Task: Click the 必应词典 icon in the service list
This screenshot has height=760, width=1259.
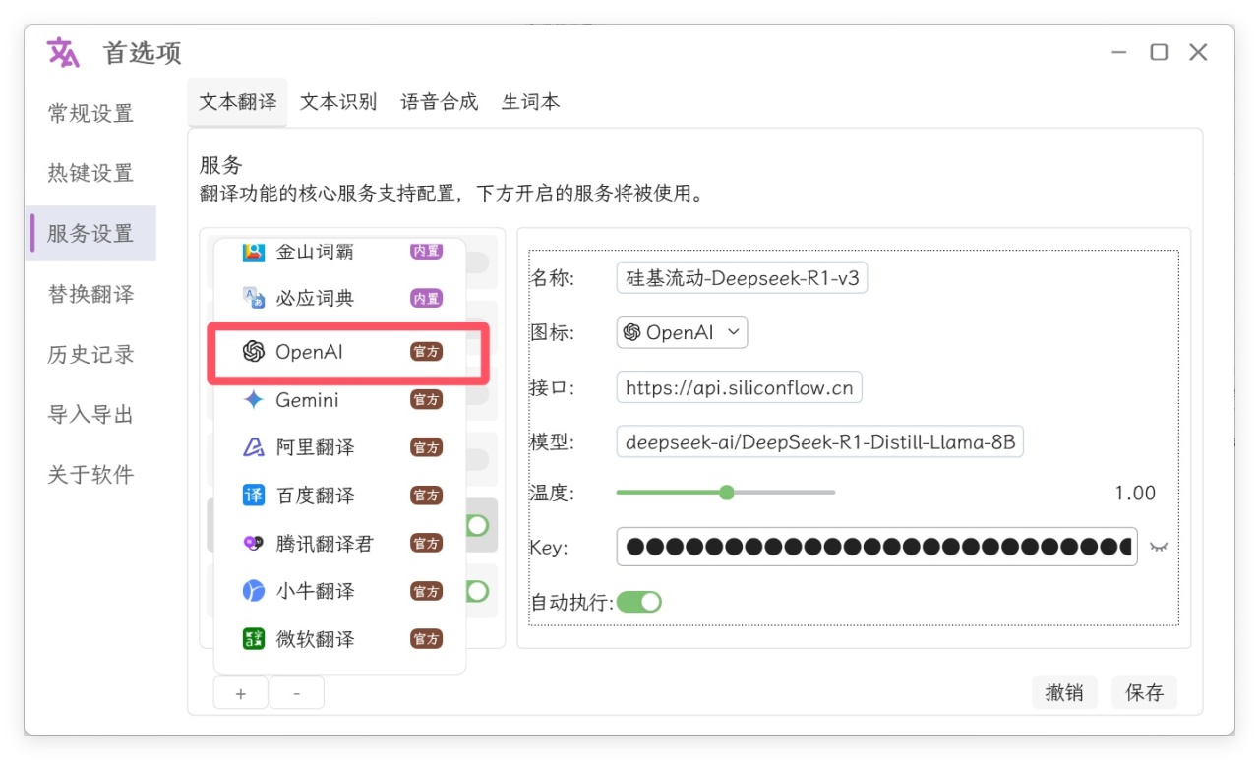Action: tap(254, 298)
